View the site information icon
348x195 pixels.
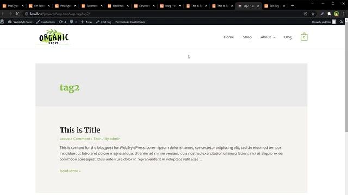tap(27, 14)
